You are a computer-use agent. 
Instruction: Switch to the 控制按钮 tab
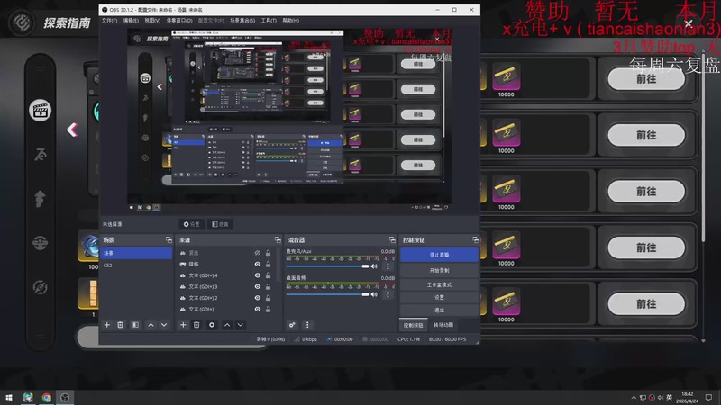tap(414, 325)
